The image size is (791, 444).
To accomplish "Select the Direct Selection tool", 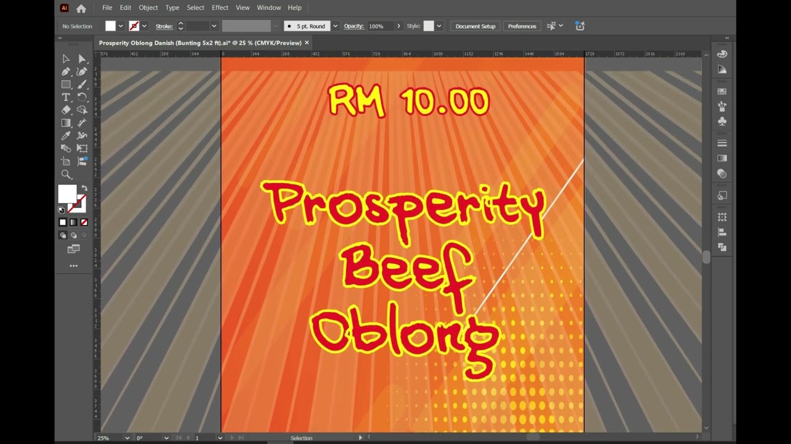I will click(x=82, y=59).
